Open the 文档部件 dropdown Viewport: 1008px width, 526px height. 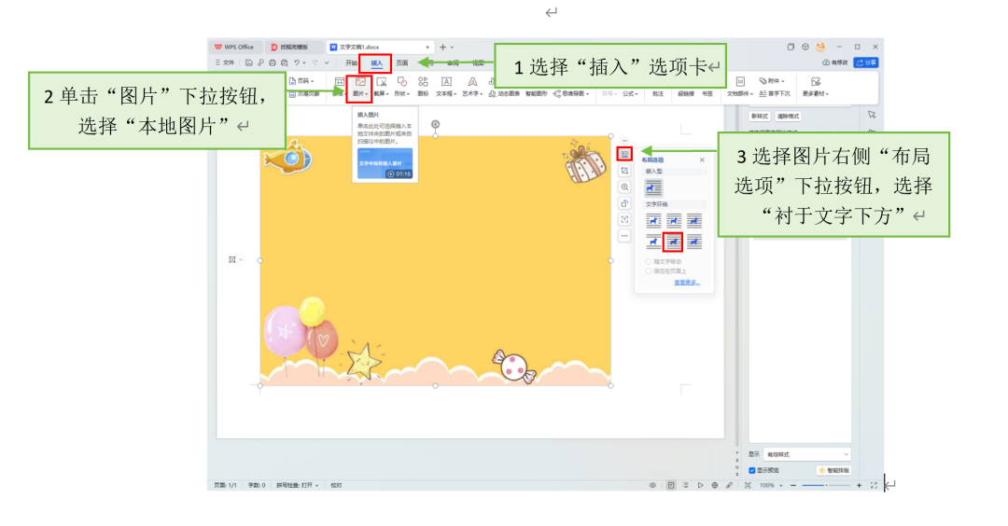point(740,87)
